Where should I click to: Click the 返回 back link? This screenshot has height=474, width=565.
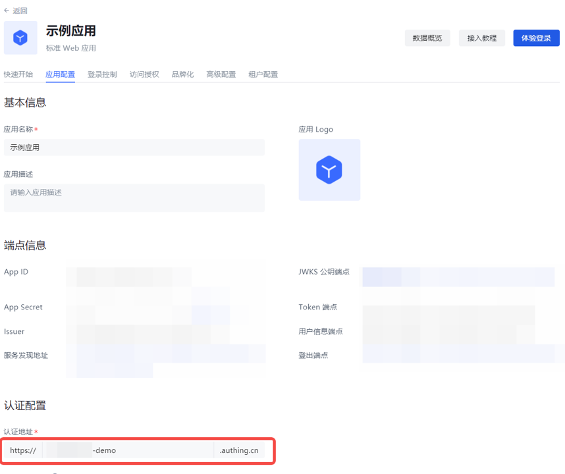pos(20,11)
